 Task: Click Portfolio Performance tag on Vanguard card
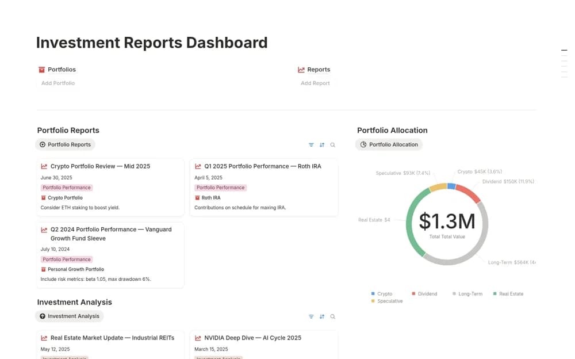66,259
